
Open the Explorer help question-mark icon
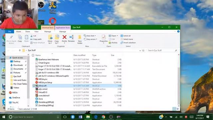coord(178,31)
